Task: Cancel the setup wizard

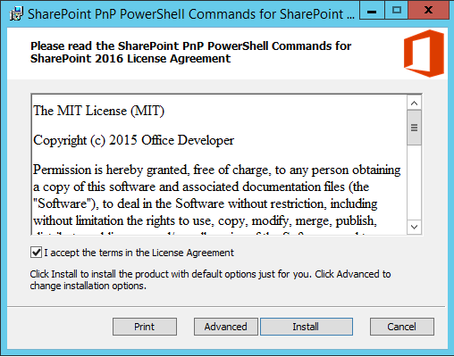Action: coord(402,327)
